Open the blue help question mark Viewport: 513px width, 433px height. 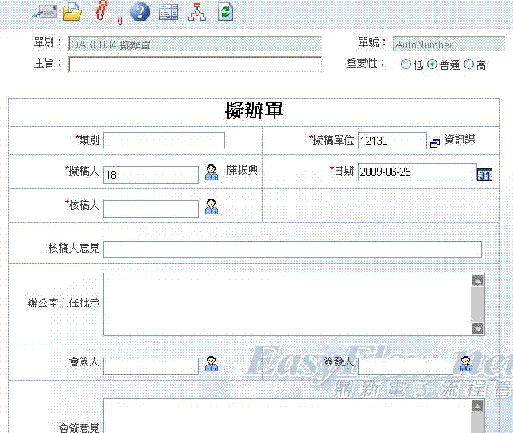140,12
